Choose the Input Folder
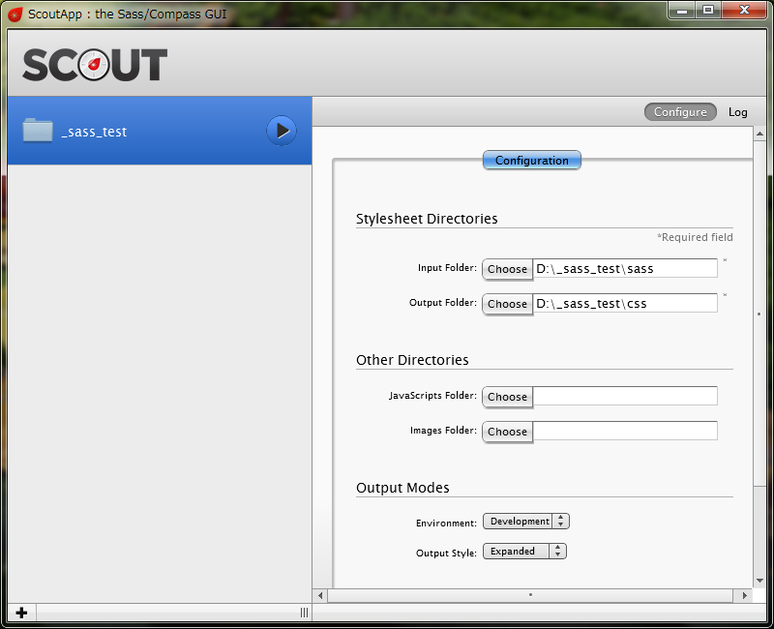The height and width of the screenshot is (629, 774). [x=507, y=269]
